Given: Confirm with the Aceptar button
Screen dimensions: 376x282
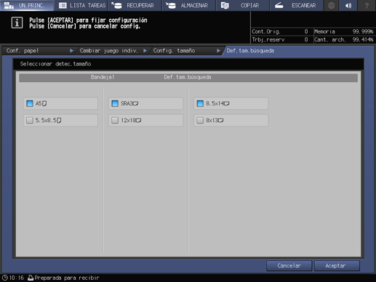Looking at the screenshot, I should coord(337,266).
